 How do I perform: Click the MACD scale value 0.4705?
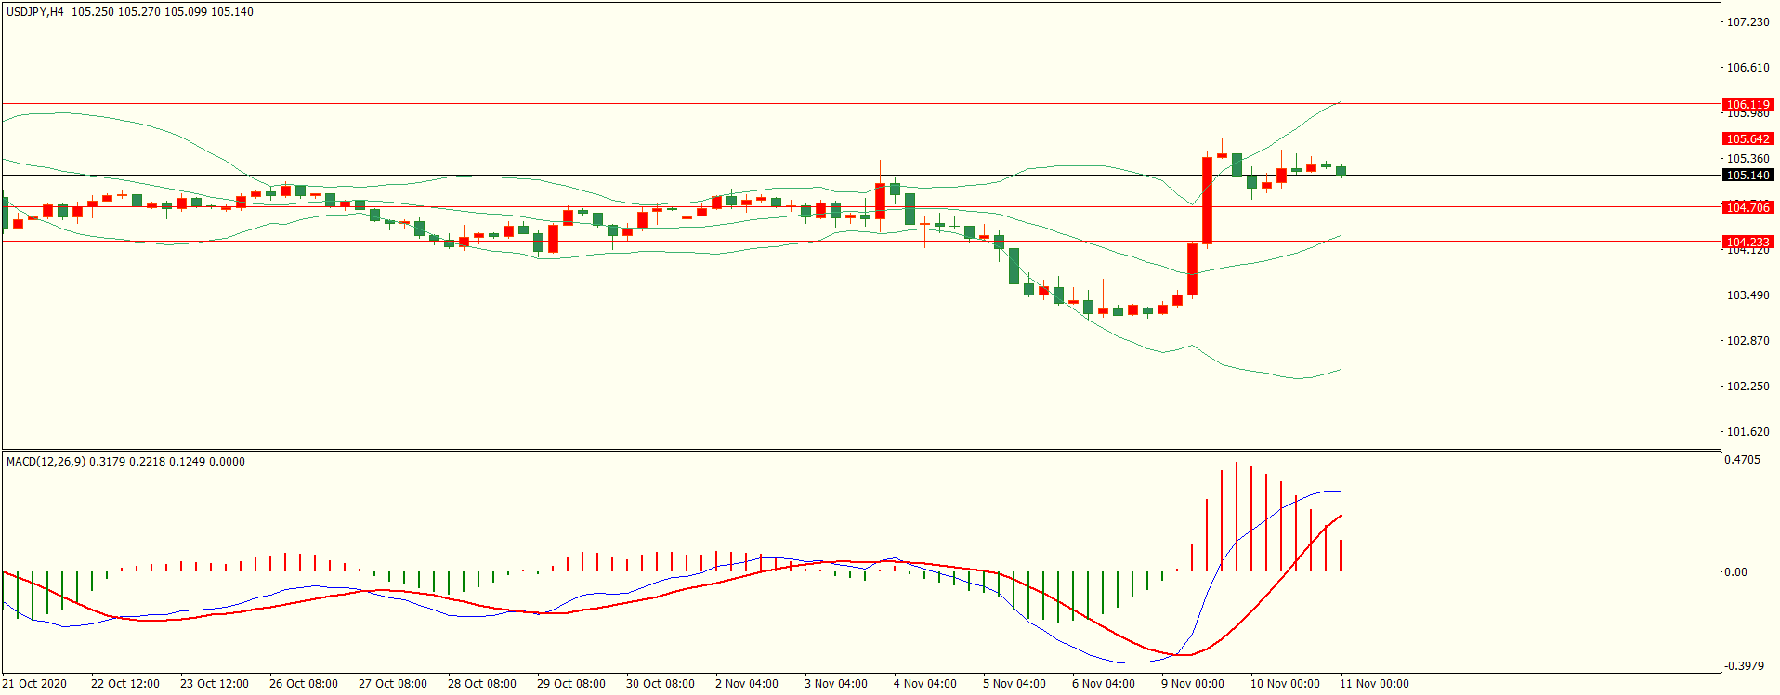point(1742,460)
